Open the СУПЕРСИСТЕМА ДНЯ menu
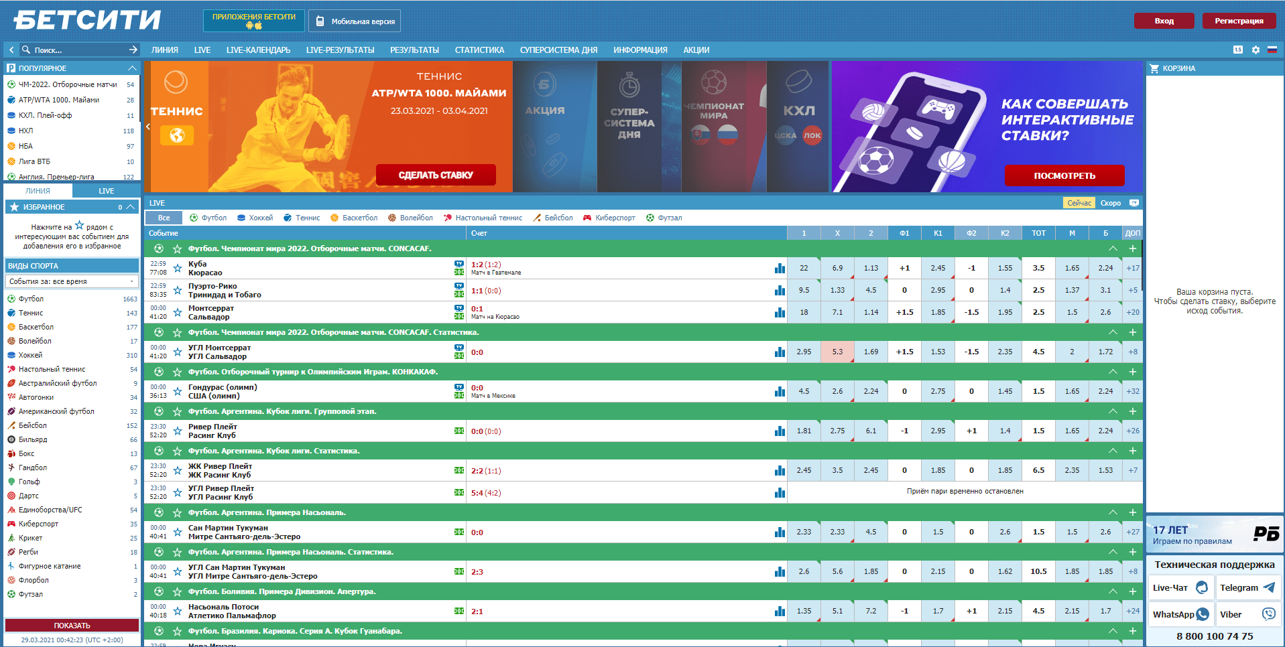 558,50
